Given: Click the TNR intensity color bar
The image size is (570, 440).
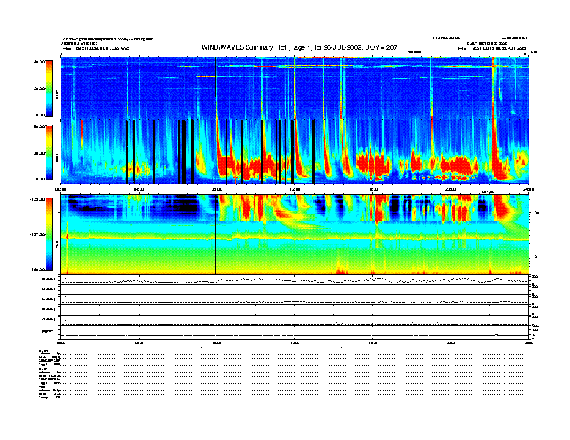Looking at the screenshot, I should [x=49, y=234].
